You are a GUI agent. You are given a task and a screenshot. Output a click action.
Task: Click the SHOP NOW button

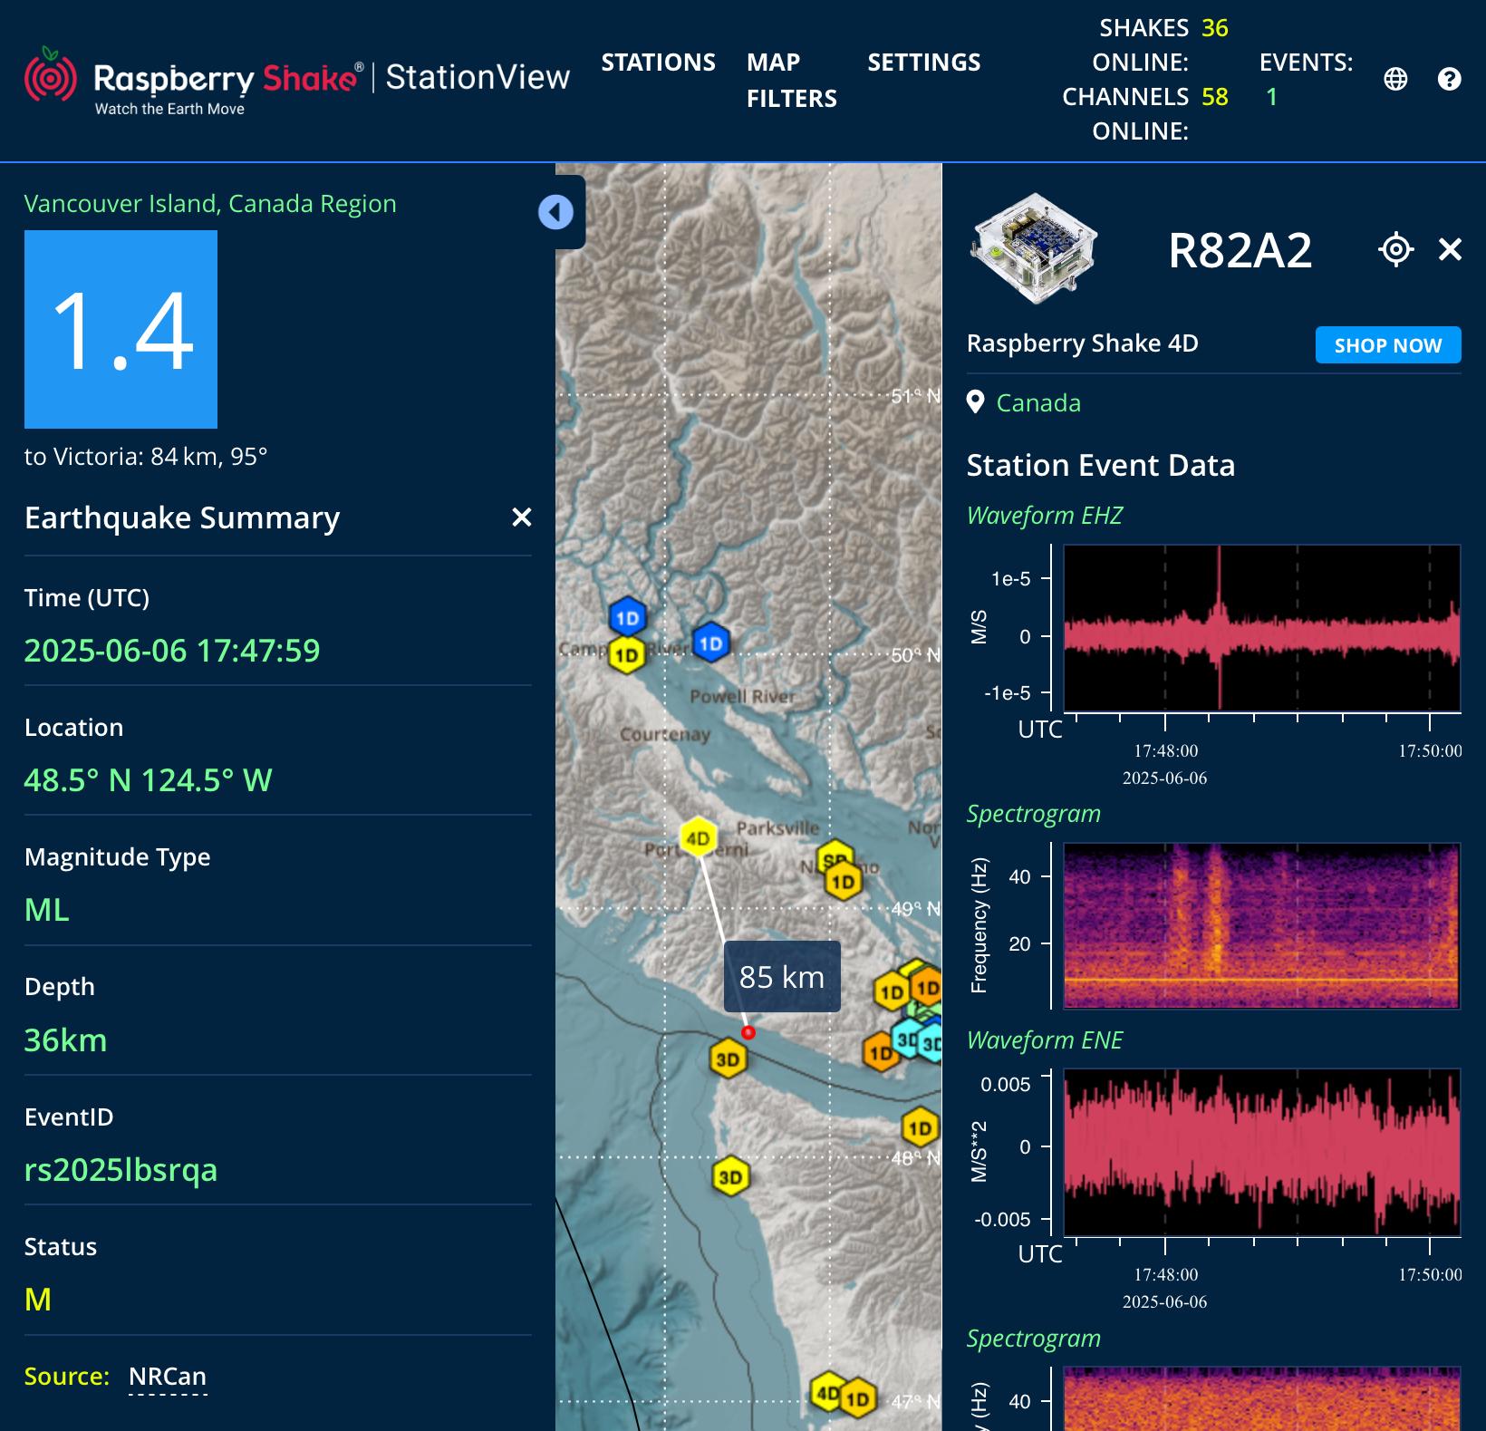click(1387, 345)
